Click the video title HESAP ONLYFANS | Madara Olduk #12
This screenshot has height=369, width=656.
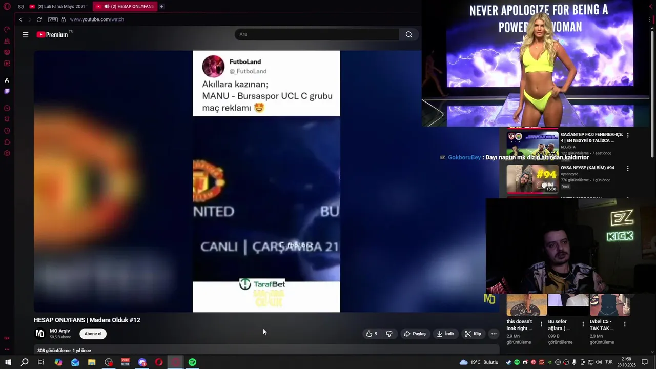point(87,320)
